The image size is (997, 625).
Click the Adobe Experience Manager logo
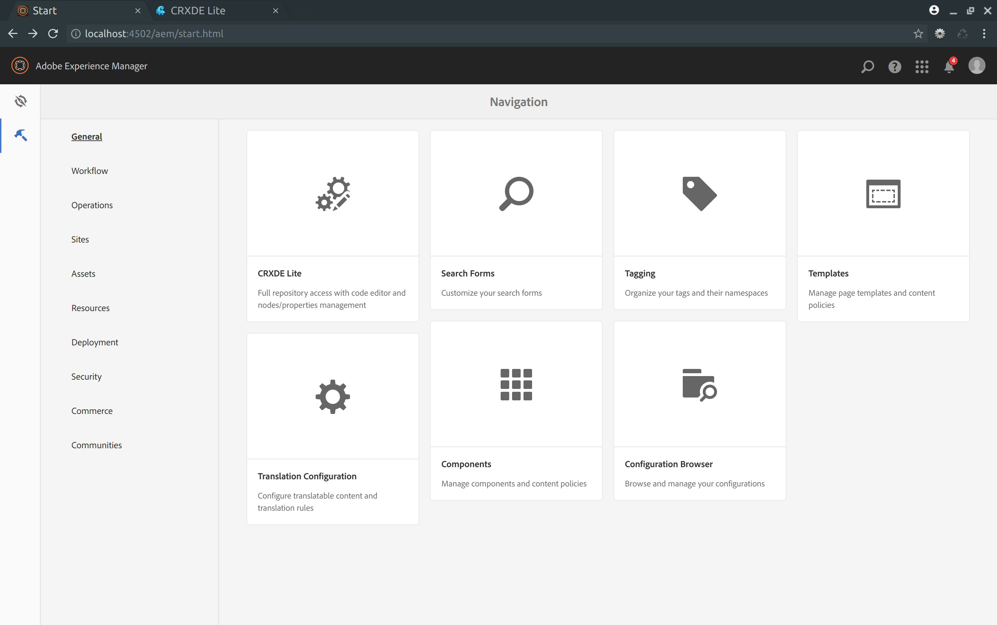pyautogui.click(x=20, y=66)
